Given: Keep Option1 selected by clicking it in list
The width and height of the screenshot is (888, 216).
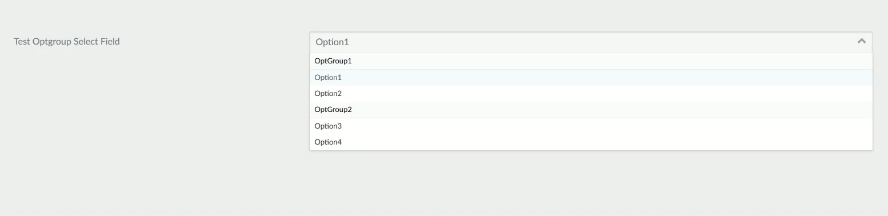Looking at the screenshot, I should pyautogui.click(x=591, y=78).
